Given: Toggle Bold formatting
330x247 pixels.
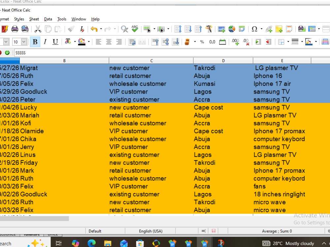Looking at the screenshot, I should (35, 42).
